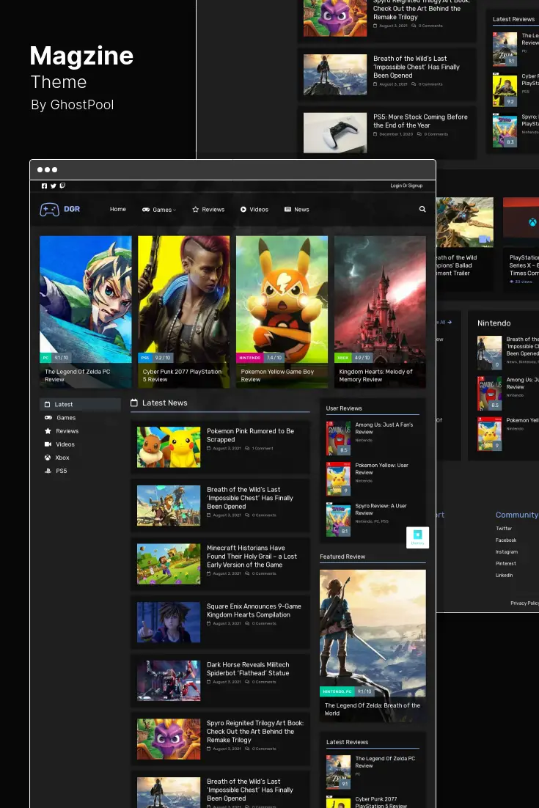Open Kingdom Hearts: Melody of Memory Review card
The width and height of the screenshot is (539, 808).
point(381,312)
